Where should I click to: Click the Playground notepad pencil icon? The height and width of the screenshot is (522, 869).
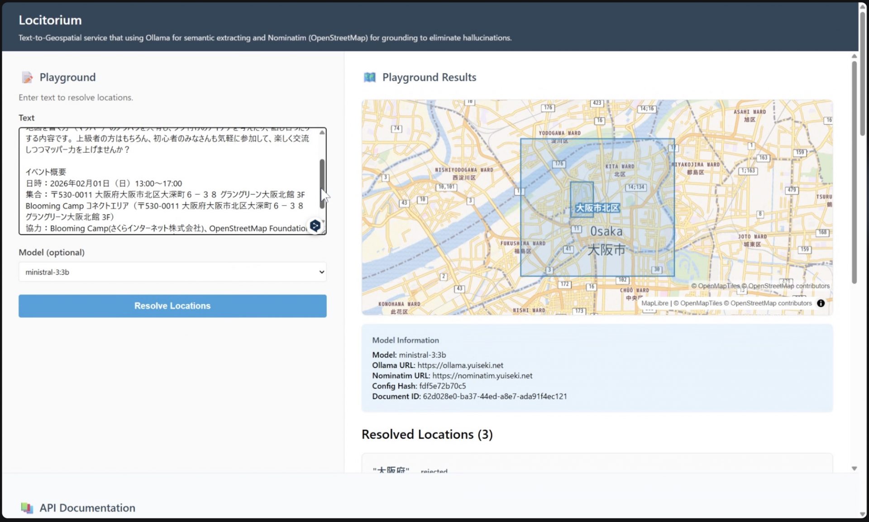click(27, 77)
